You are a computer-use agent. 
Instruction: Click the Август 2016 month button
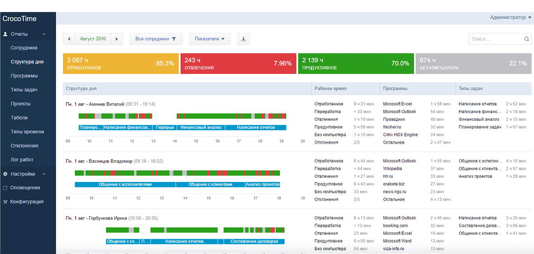(93, 39)
